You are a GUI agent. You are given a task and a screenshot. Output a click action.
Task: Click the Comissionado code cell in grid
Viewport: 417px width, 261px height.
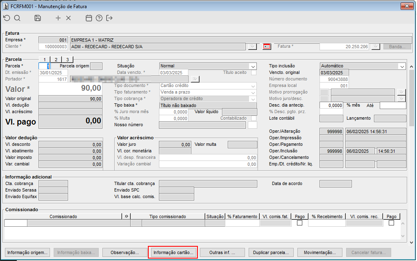[16, 223]
